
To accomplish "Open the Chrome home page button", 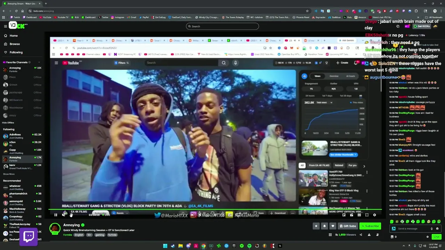I will click(23, 11).
